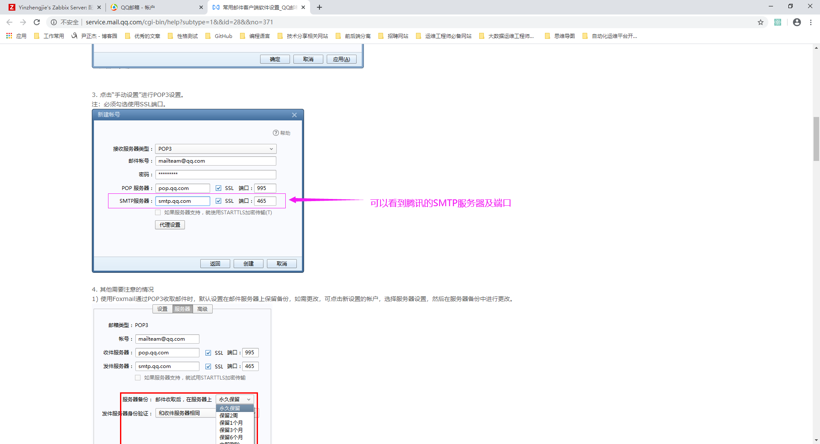Open the 自动化运维平台开 bookmark folder
The height and width of the screenshot is (444, 820).
pos(610,36)
